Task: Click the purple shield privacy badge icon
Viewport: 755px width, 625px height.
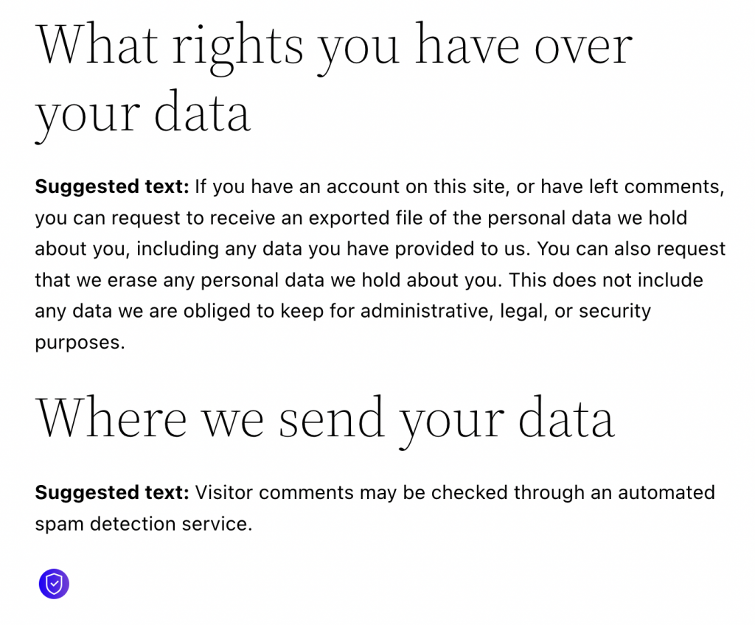Action: [x=54, y=584]
